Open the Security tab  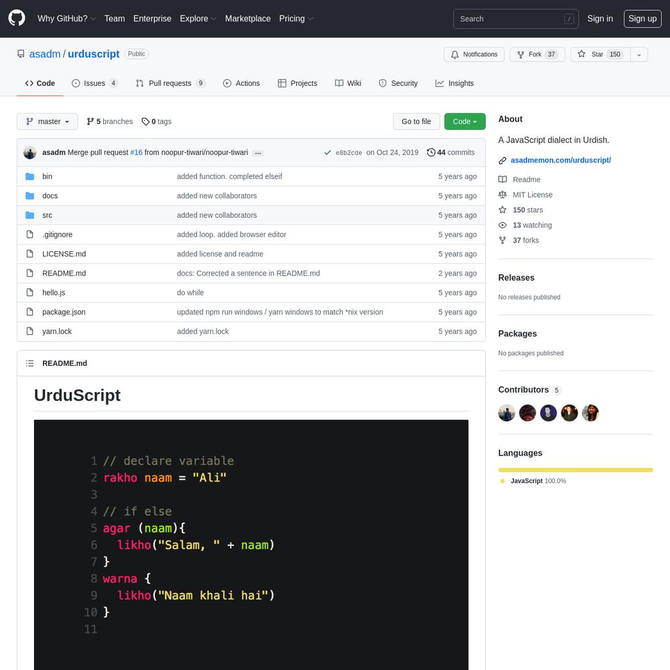398,83
